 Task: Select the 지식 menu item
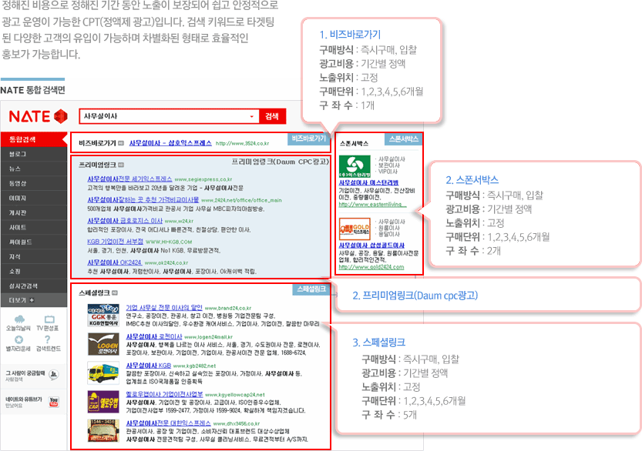coord(34,256)
